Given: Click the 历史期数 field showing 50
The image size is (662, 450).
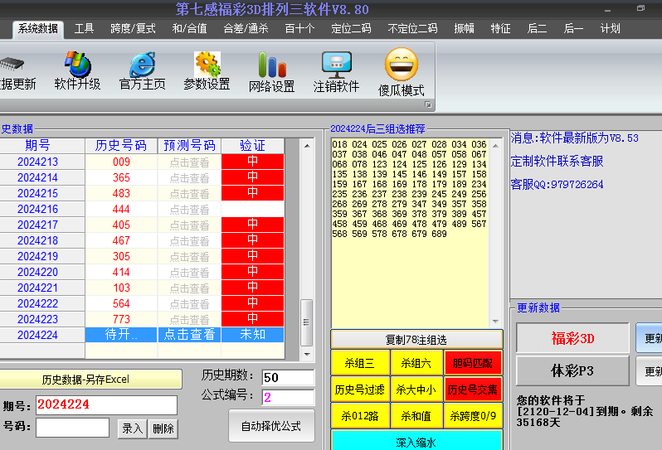Looking at the screenshot, I should pos(288,377).
